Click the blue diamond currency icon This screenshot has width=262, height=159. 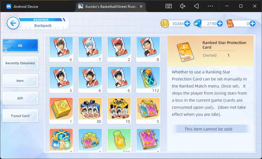click(x=198, y=24)
